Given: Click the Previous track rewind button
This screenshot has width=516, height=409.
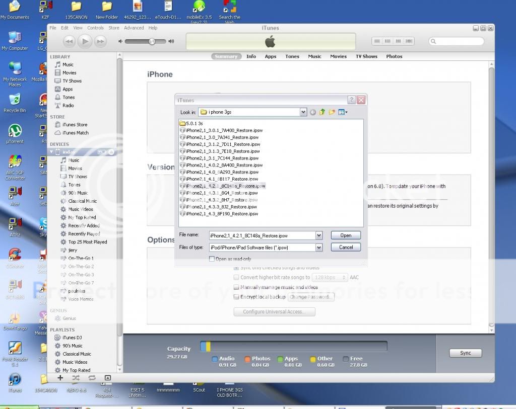Looking at the screenshot, I should [69, 41].
